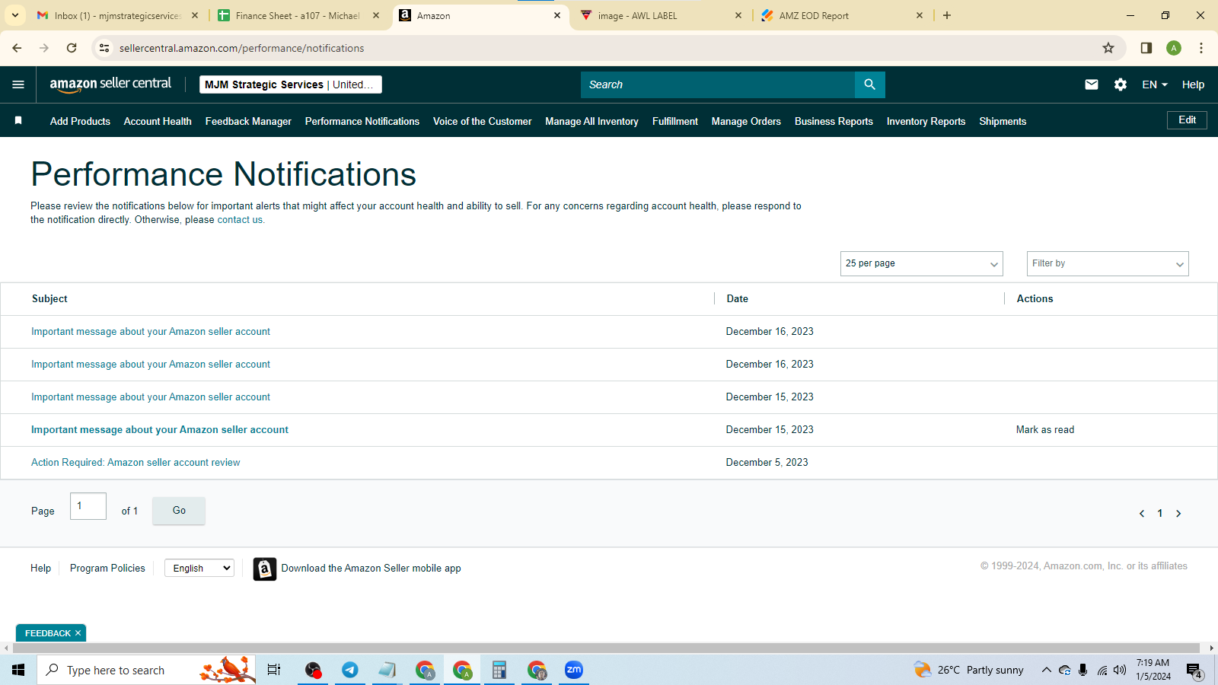1218x685 pixels.
Task: Open Chrome profile avatar
Action: point(1174,48)
